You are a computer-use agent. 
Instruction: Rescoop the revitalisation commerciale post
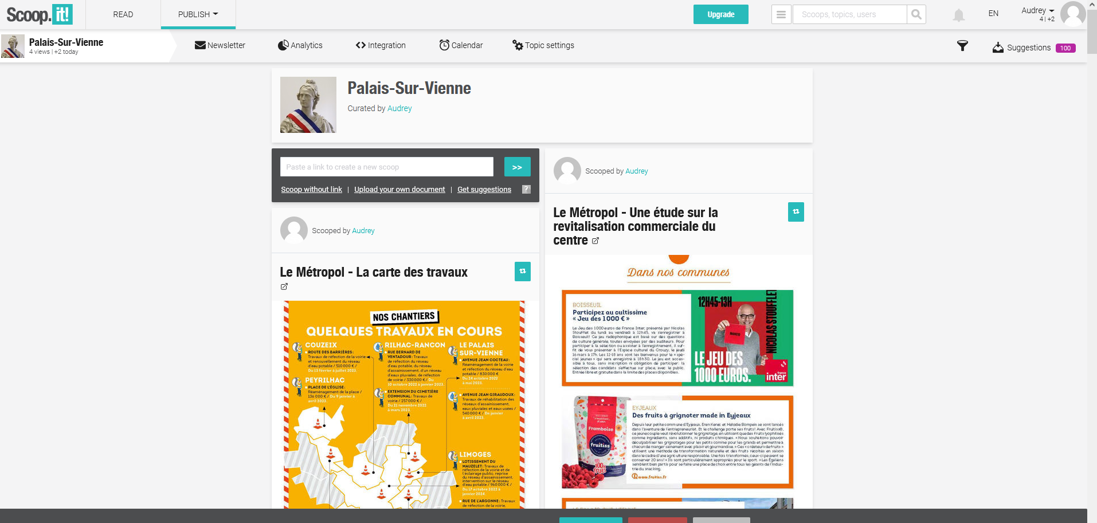pyautogui.click(x=796, y=212)
